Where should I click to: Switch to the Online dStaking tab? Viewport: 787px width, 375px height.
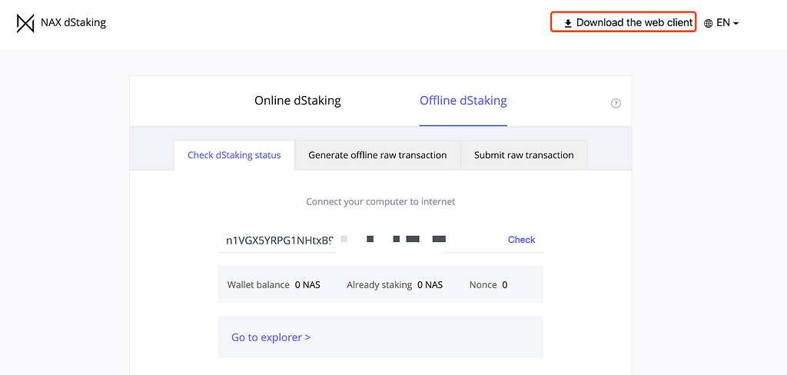(297, 101)
